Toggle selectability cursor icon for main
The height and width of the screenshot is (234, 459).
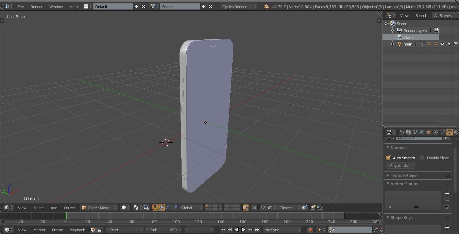[449, 44]
